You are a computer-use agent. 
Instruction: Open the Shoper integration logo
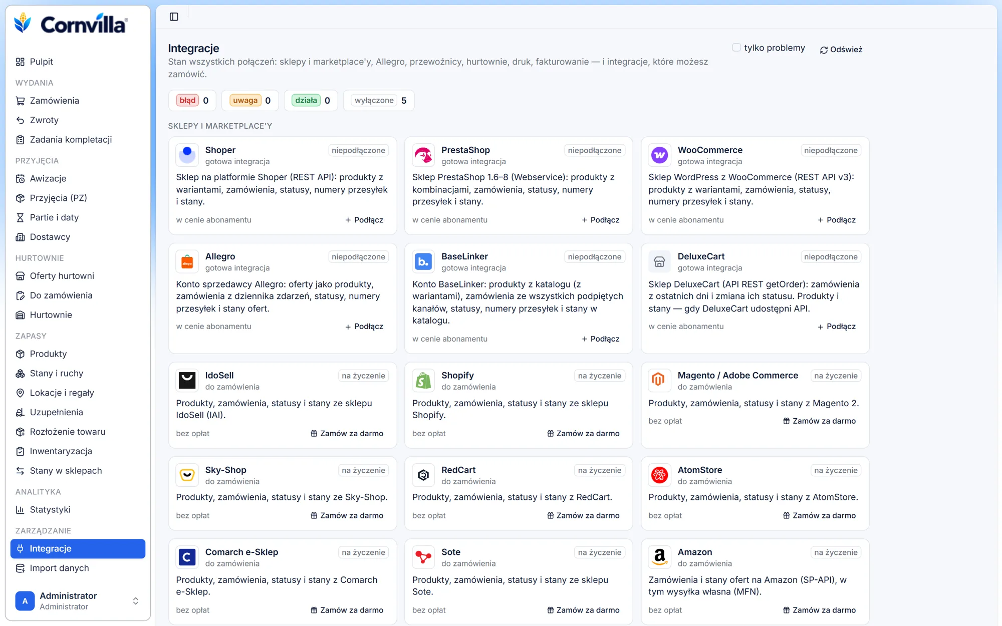(187, 155)
